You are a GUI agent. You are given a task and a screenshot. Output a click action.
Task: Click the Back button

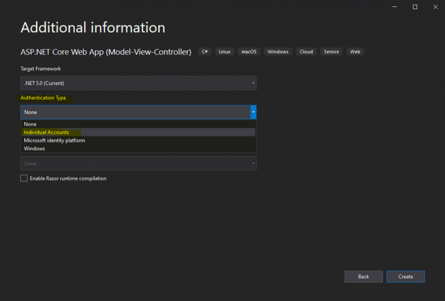pos(363,277)
